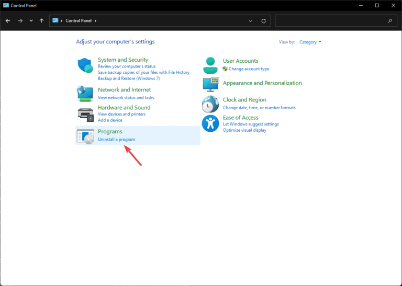
Task: Click the Uninstall a program link
Action: point(116,140)
